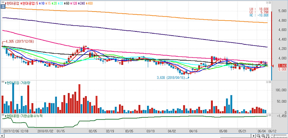Click the blue '호' button at the chart's top left
Viewport: 288px width, 138px height.
coord(3,7)
